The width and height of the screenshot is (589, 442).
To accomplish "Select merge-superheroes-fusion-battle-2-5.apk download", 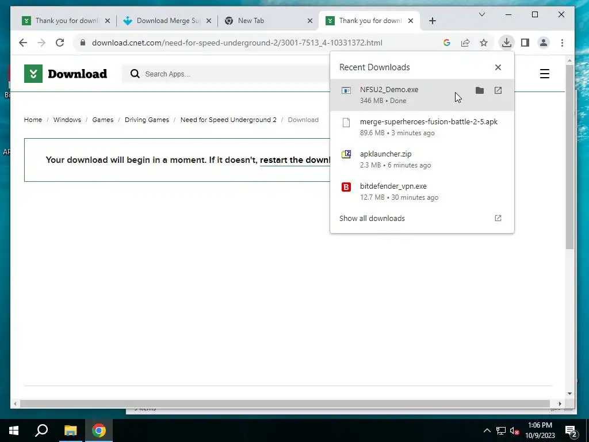I will coord(422,127).
